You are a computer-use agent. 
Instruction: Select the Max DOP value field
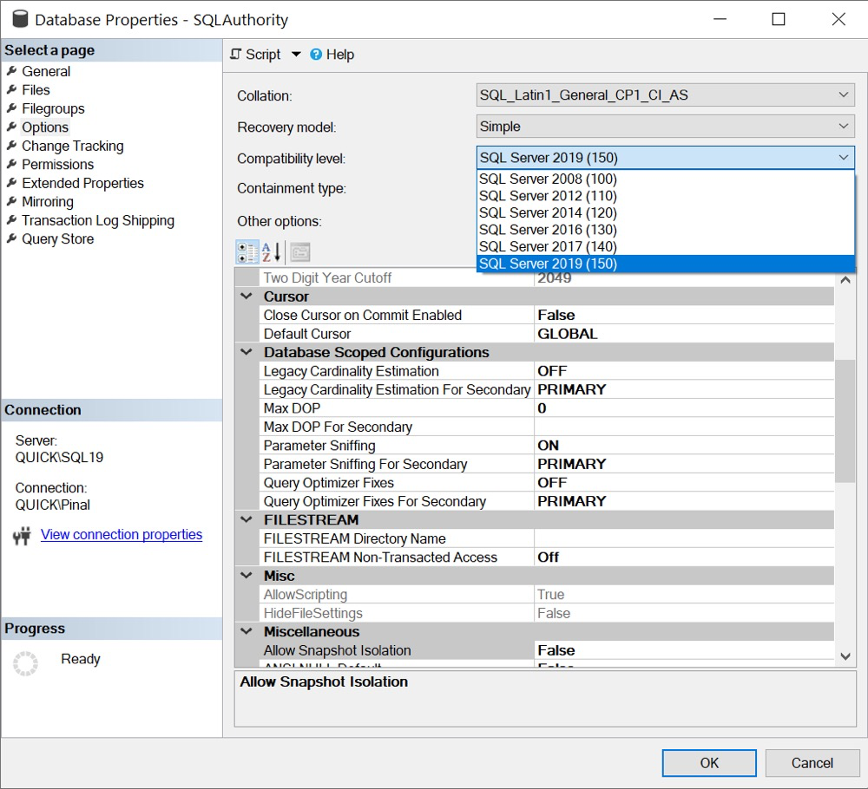pos(684,408)
